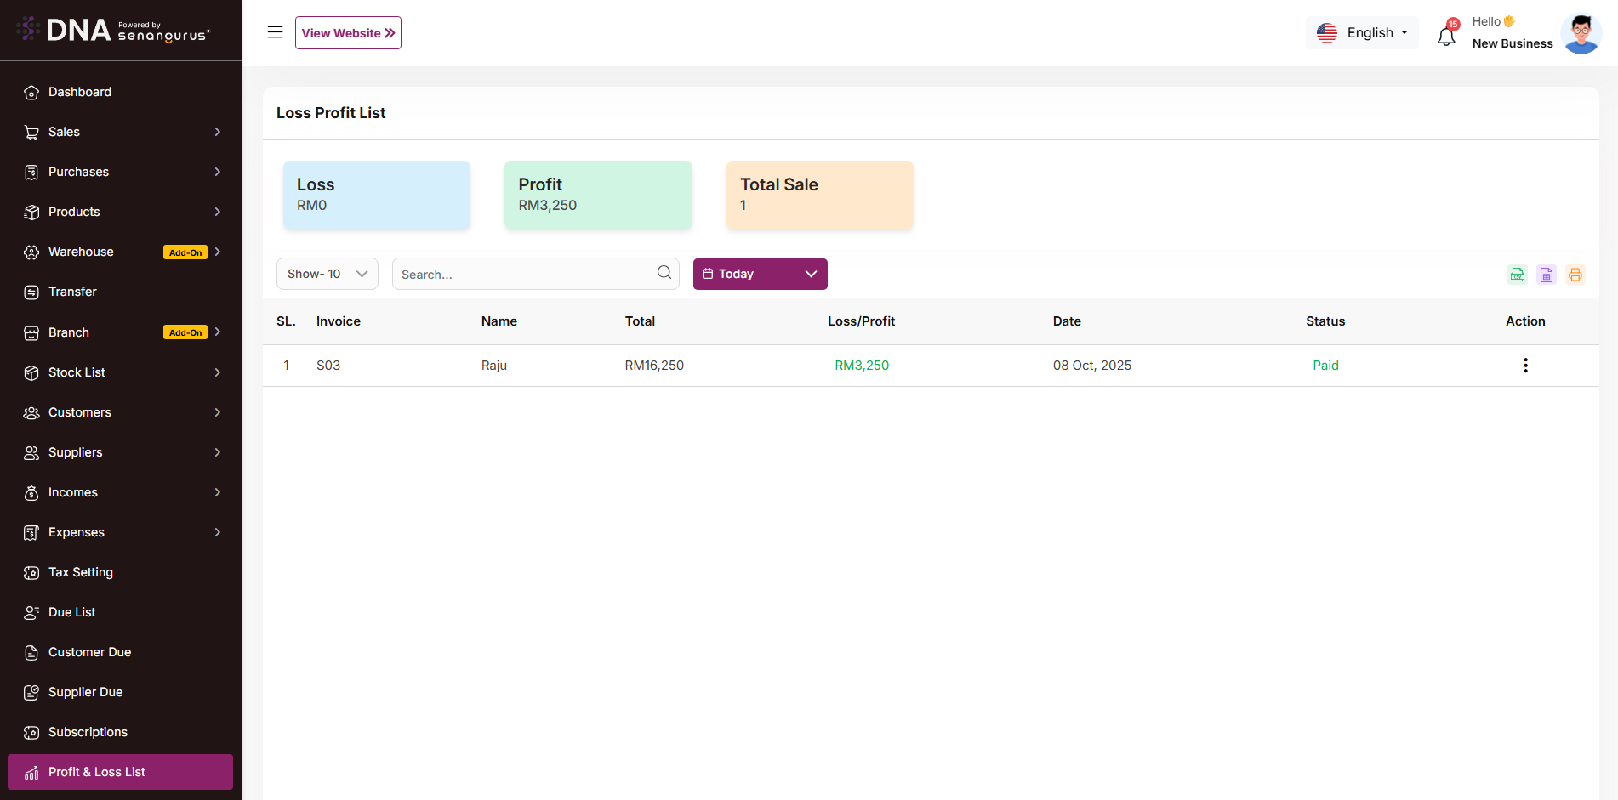The width and height of the screenshot is (1618, 800).
Task: Toggle the hamburger sidebar menu
Action: click(x=275, y=32)
